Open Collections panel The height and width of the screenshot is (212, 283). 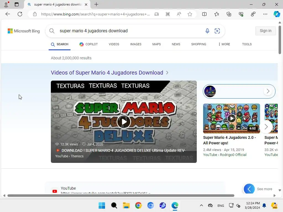click(229, 14)
